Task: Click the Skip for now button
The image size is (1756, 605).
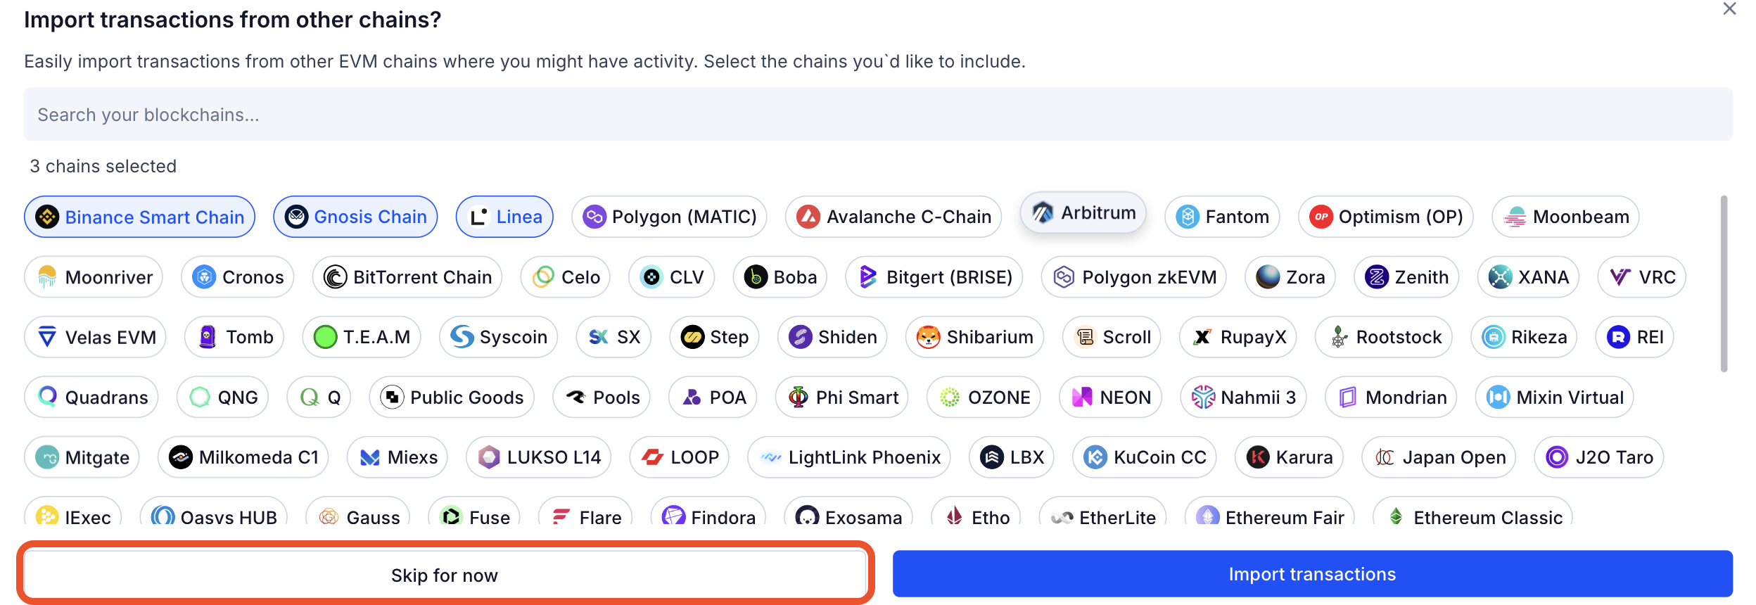Action: (445, 575)
